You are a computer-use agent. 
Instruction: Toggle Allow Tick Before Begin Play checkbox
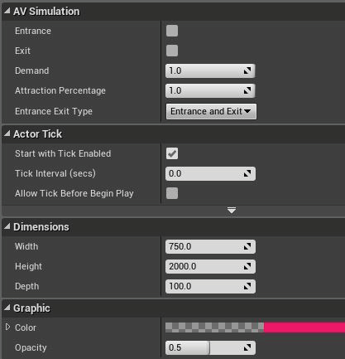click(x=172, y=193)
